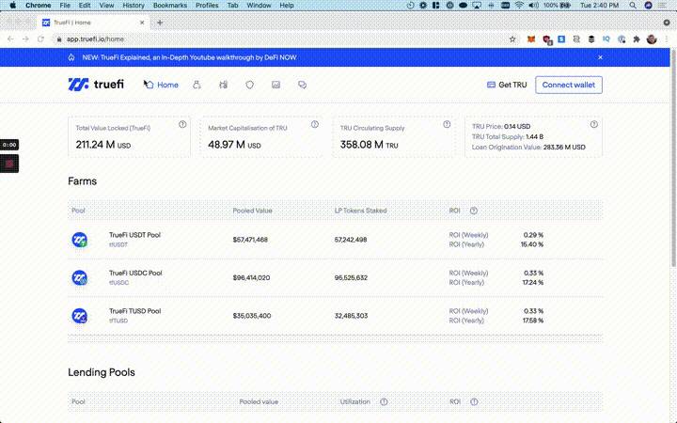Go back with the browser back arrow
Image resolution: width=677 pixels, height=423 pixels.
pyautogui.click(x=10, y=39)
